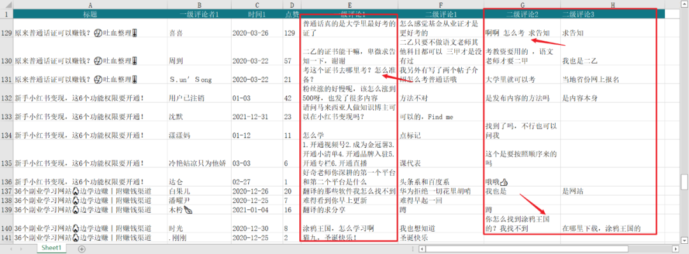Select reply cell 可以的, Find me

(x=441, y=112)
